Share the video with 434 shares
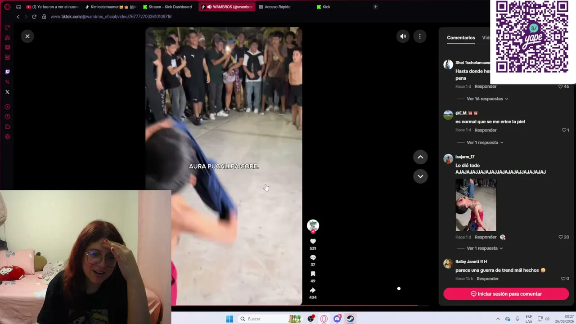Viewport: 576px width, 324px height. [x=313, y=290]
